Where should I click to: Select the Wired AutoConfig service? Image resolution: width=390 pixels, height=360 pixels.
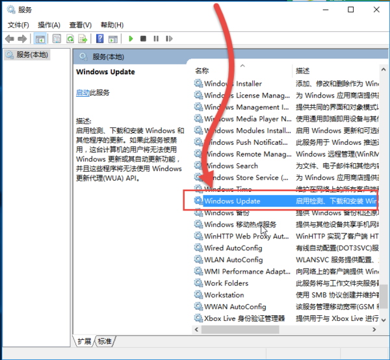[286, 248]
